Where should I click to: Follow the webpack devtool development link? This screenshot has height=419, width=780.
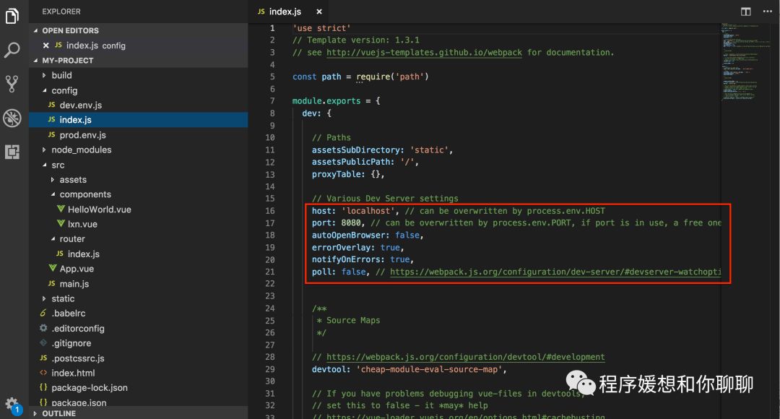(466, 357)
